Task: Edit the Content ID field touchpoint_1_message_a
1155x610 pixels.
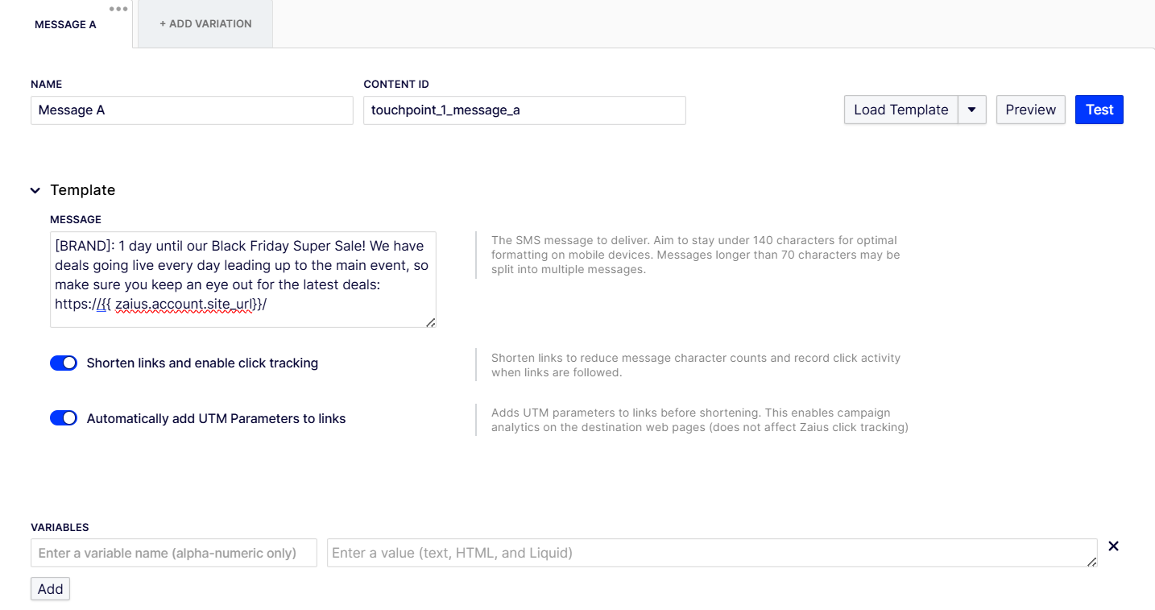Action: coord(524,110)
